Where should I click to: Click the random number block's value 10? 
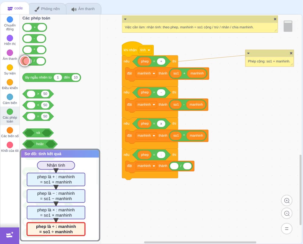[x=75, y=77]
